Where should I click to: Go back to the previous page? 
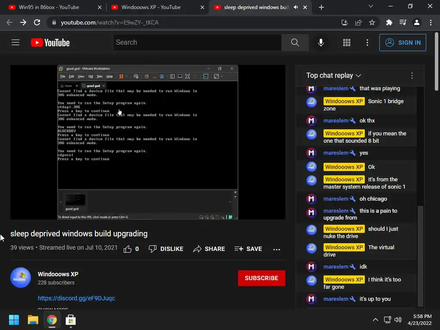coord(9,22)
